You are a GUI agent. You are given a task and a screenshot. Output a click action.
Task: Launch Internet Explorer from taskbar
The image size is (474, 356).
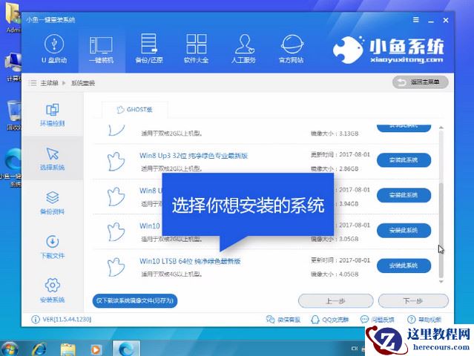(x=39, y=349)
